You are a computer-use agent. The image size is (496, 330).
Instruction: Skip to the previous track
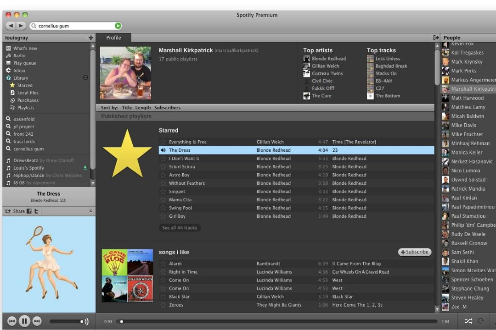pos(11,321)
